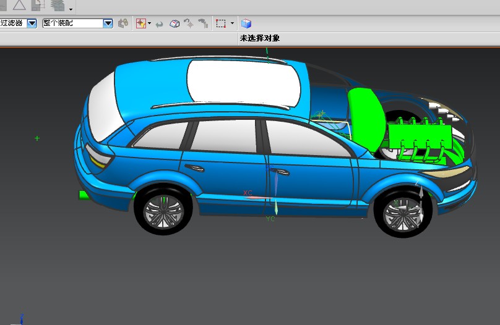Image resolution: width=500 pixels, height=325 pixels.
Task: Open the top toolbar options arrow
Action: click(x=71, y=9)
